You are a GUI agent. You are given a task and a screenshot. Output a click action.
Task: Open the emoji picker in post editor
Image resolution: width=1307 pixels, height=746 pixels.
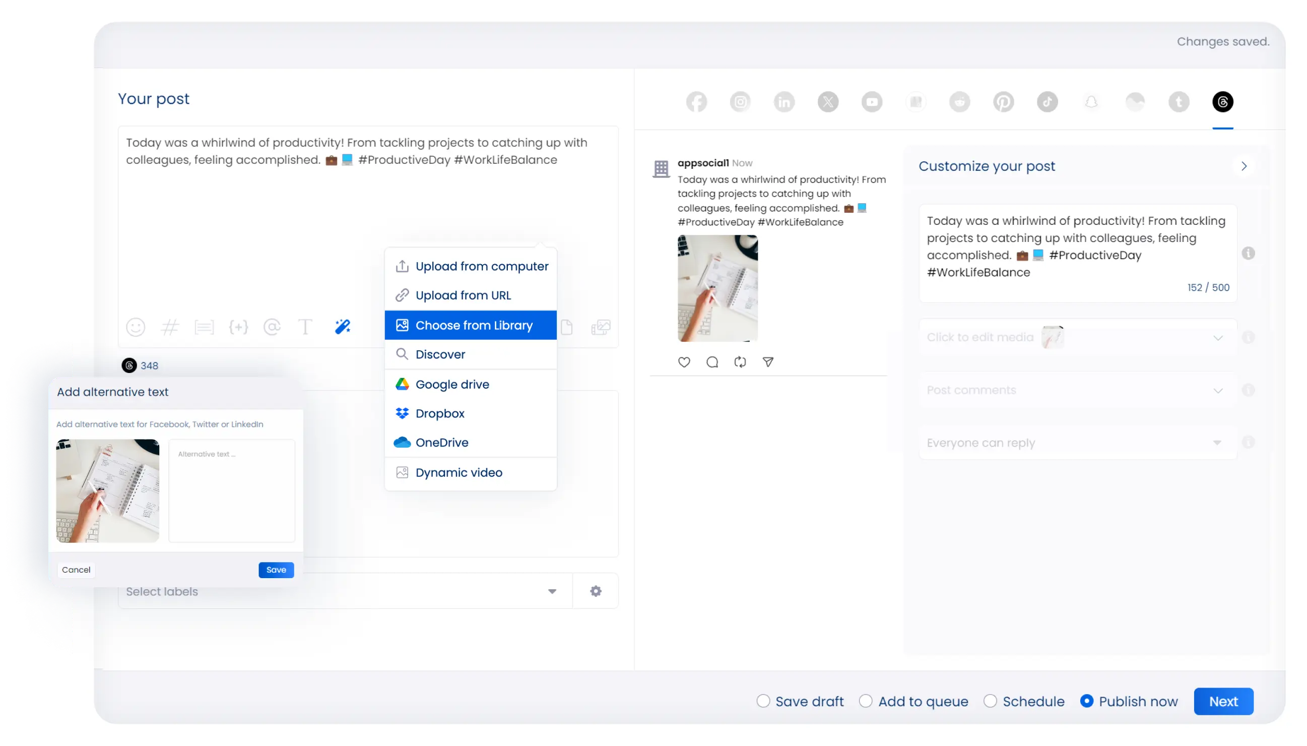136,327
